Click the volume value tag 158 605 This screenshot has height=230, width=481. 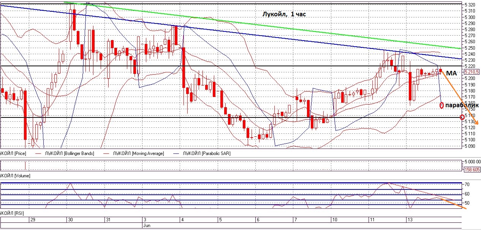472,170
